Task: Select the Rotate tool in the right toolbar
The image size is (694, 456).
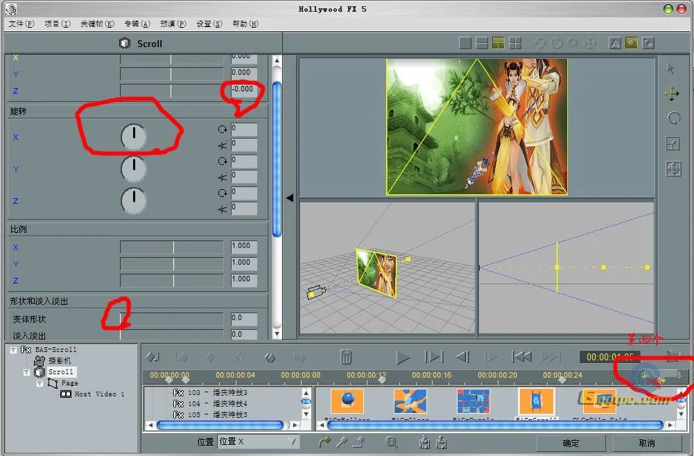Action: point(674,118)
